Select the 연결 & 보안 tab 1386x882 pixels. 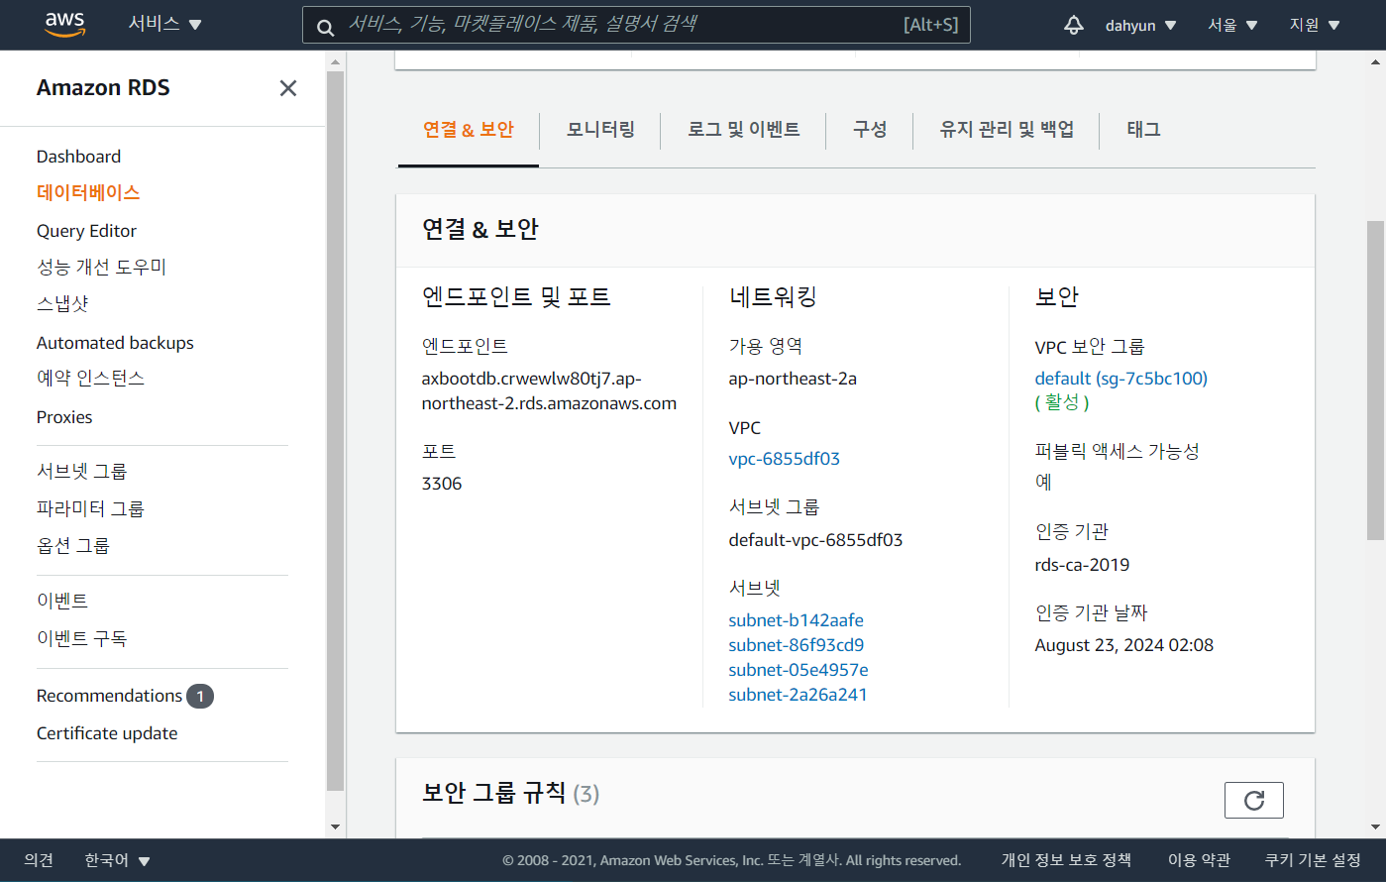[x=469, y=130]
